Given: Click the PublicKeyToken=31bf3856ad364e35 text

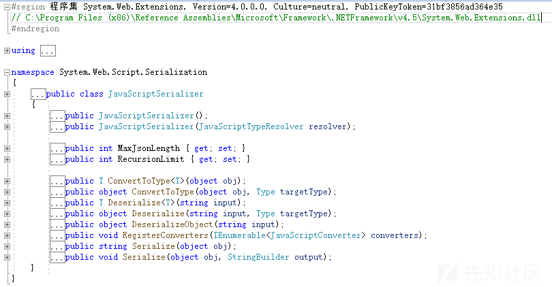Looking at the screenshot, I should (429, 7).
